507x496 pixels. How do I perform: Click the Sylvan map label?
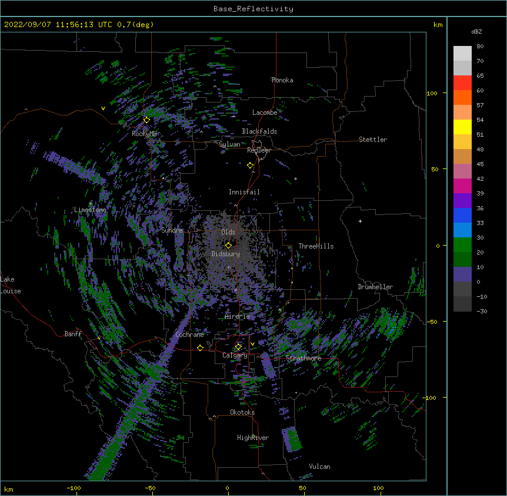229,144
